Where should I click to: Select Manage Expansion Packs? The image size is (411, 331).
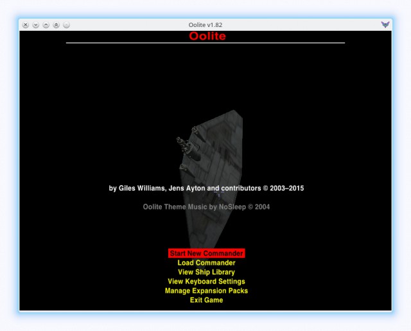207,291
